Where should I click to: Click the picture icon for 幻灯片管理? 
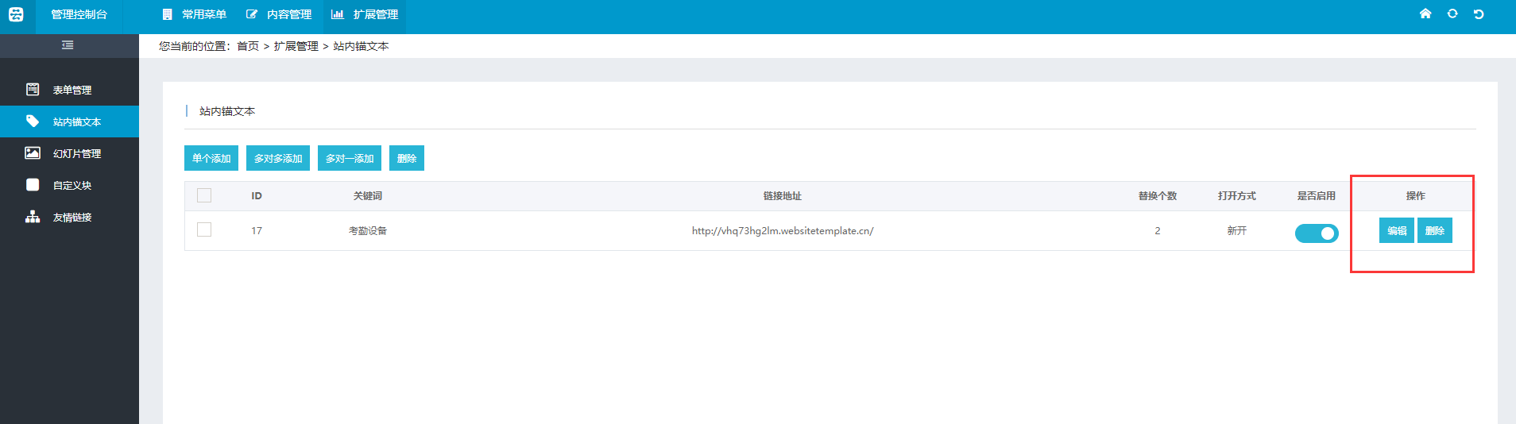[33, 152]
